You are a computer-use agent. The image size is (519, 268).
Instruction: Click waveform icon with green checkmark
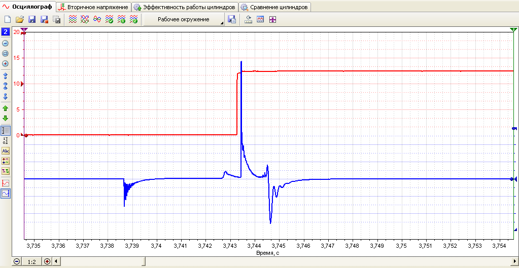pos(109,19)
